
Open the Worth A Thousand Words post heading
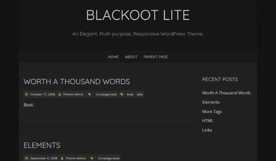[x=77, y=82]
